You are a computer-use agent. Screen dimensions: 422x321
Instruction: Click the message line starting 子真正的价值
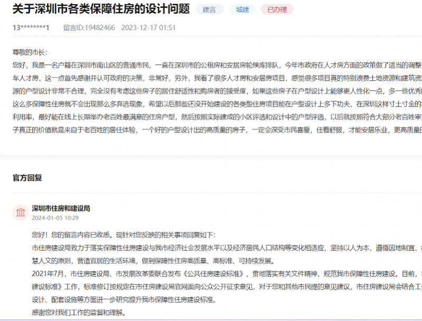[x=211, y=130]
